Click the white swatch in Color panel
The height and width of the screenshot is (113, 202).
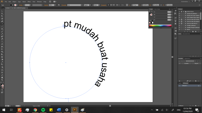[153, 23]
